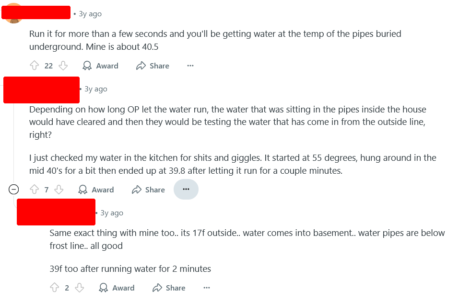Open highlighted more options on 39.8 comment
Viewport: 459px width, 302px height.
[186, 189]
